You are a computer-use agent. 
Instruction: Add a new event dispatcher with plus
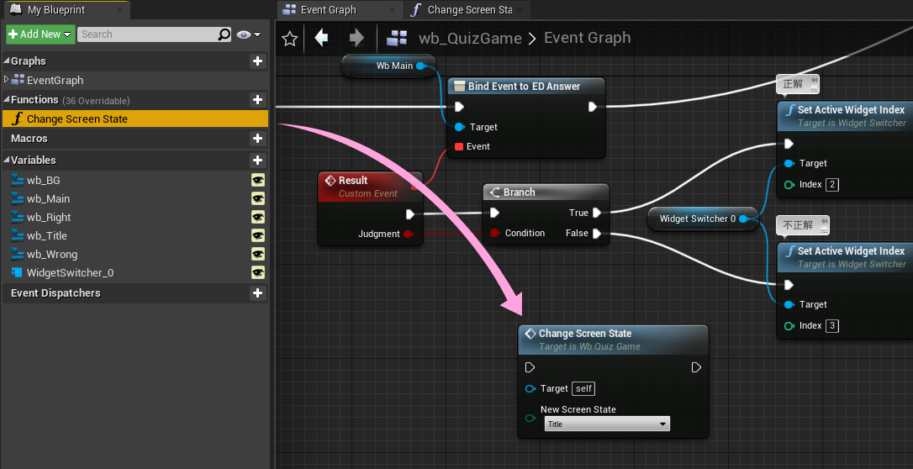[x=257, y=293]
